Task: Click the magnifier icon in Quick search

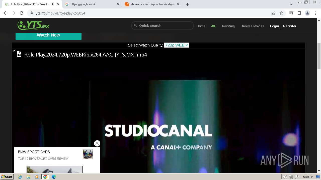Action: click(135, 25)
